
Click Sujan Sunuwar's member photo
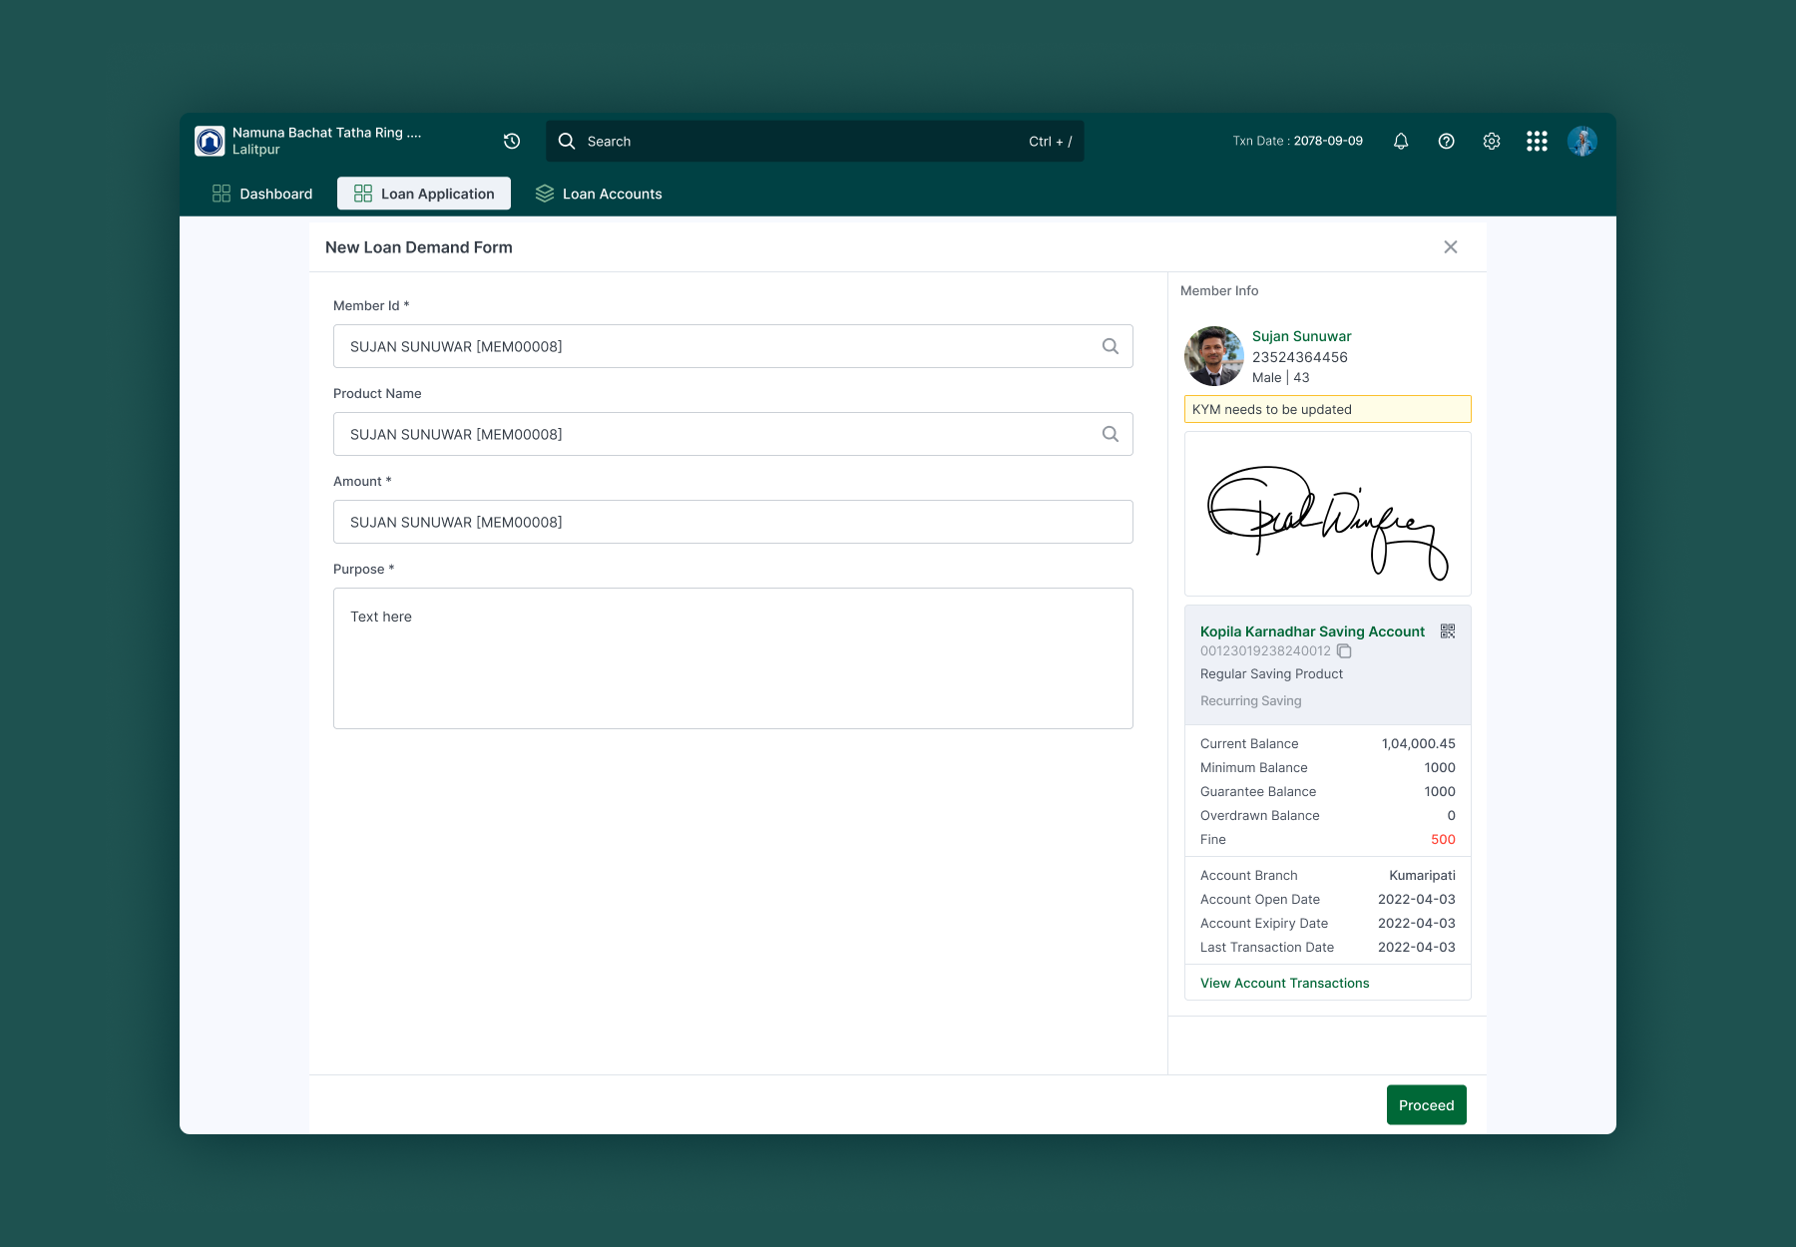[x=1214, y=356]
